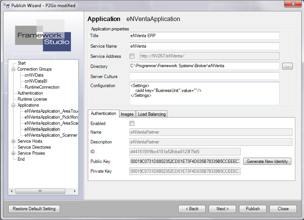This screenshot has width=304, height=220.
Task: Click the horizontal scrollbar thumb in tree panel
Action: pyautogui.click(x=40, y=191)
